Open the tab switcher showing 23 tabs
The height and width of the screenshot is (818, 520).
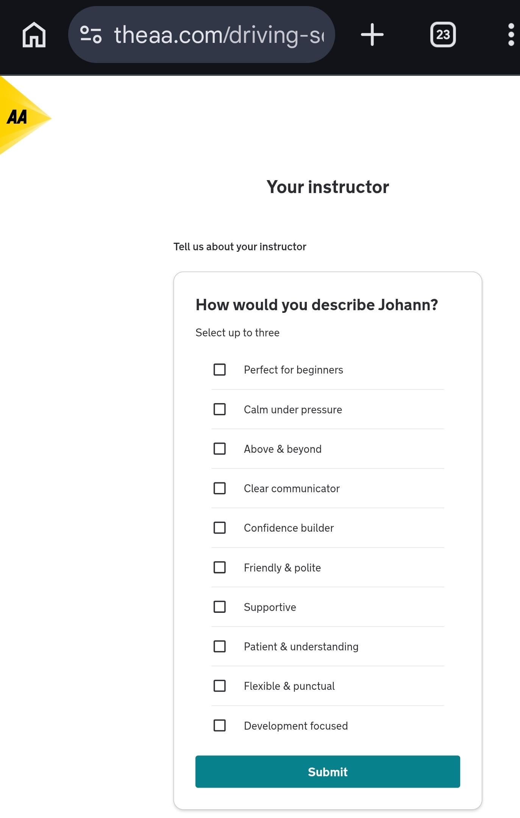coord(443,35)
